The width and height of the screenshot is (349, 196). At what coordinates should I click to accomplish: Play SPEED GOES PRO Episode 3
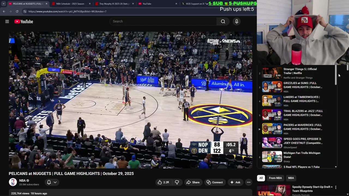coord(303,141)
